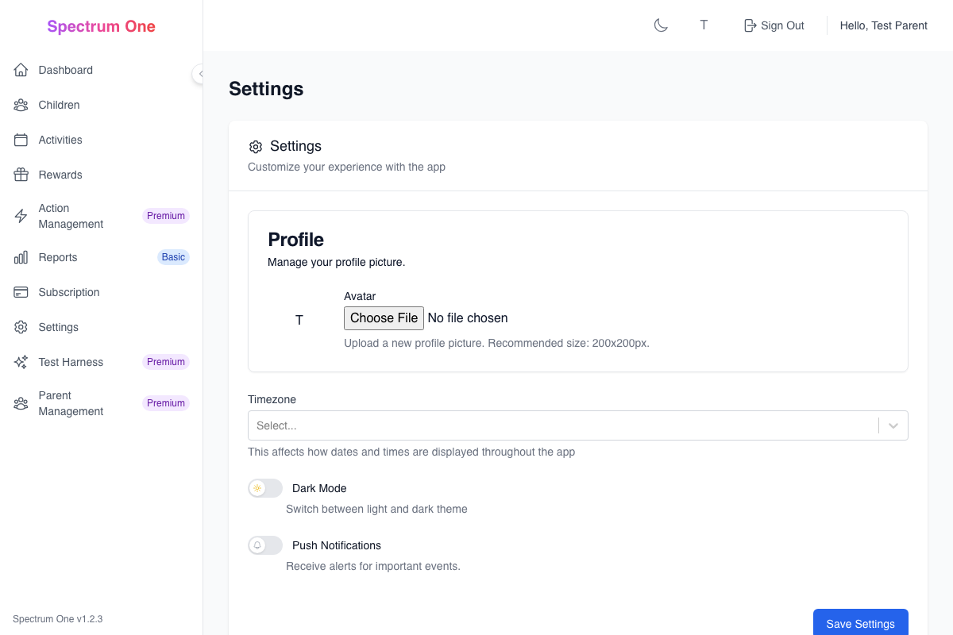Select Parent Management from the sidebar

click(x=71, y=403)
